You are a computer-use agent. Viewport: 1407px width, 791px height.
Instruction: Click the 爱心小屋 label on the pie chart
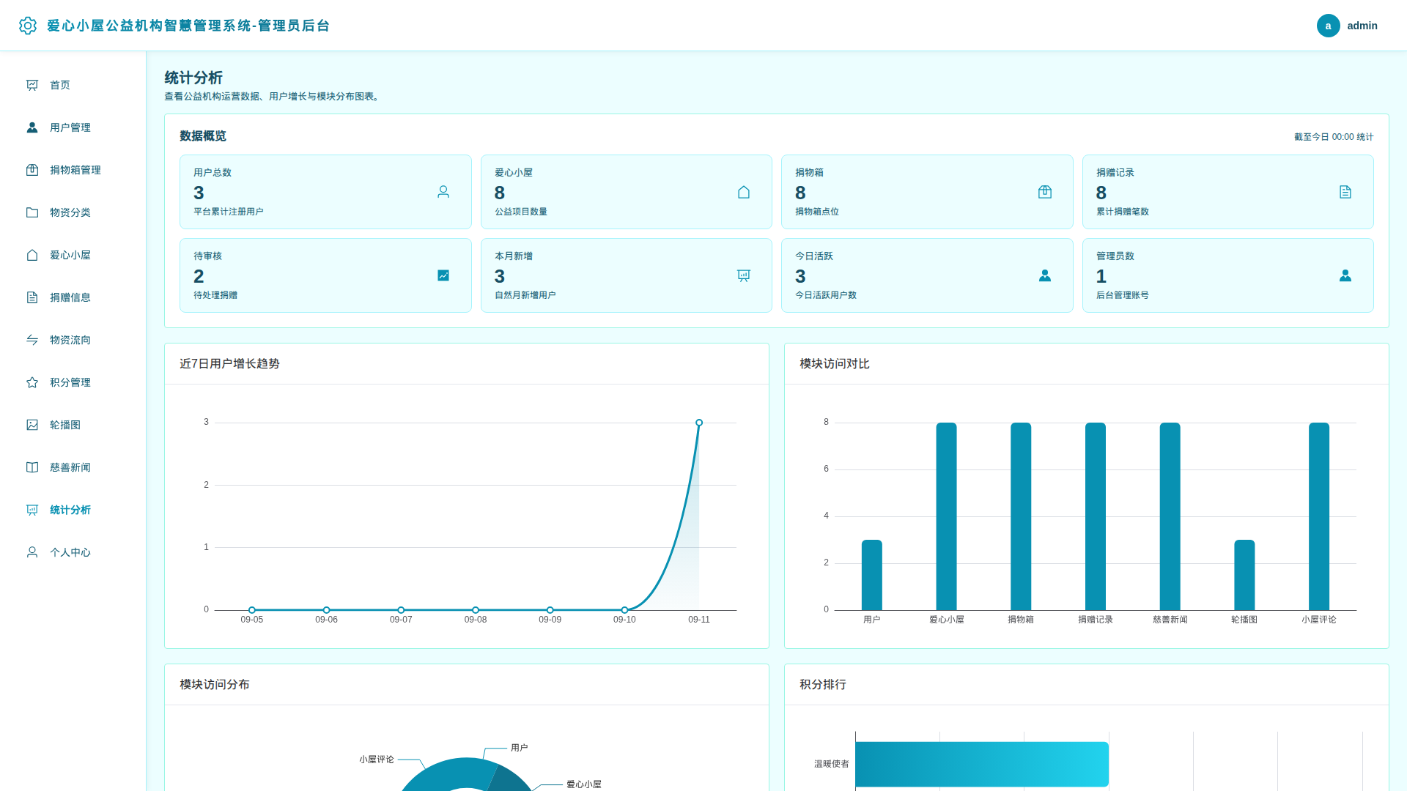[x=584, y=784]
